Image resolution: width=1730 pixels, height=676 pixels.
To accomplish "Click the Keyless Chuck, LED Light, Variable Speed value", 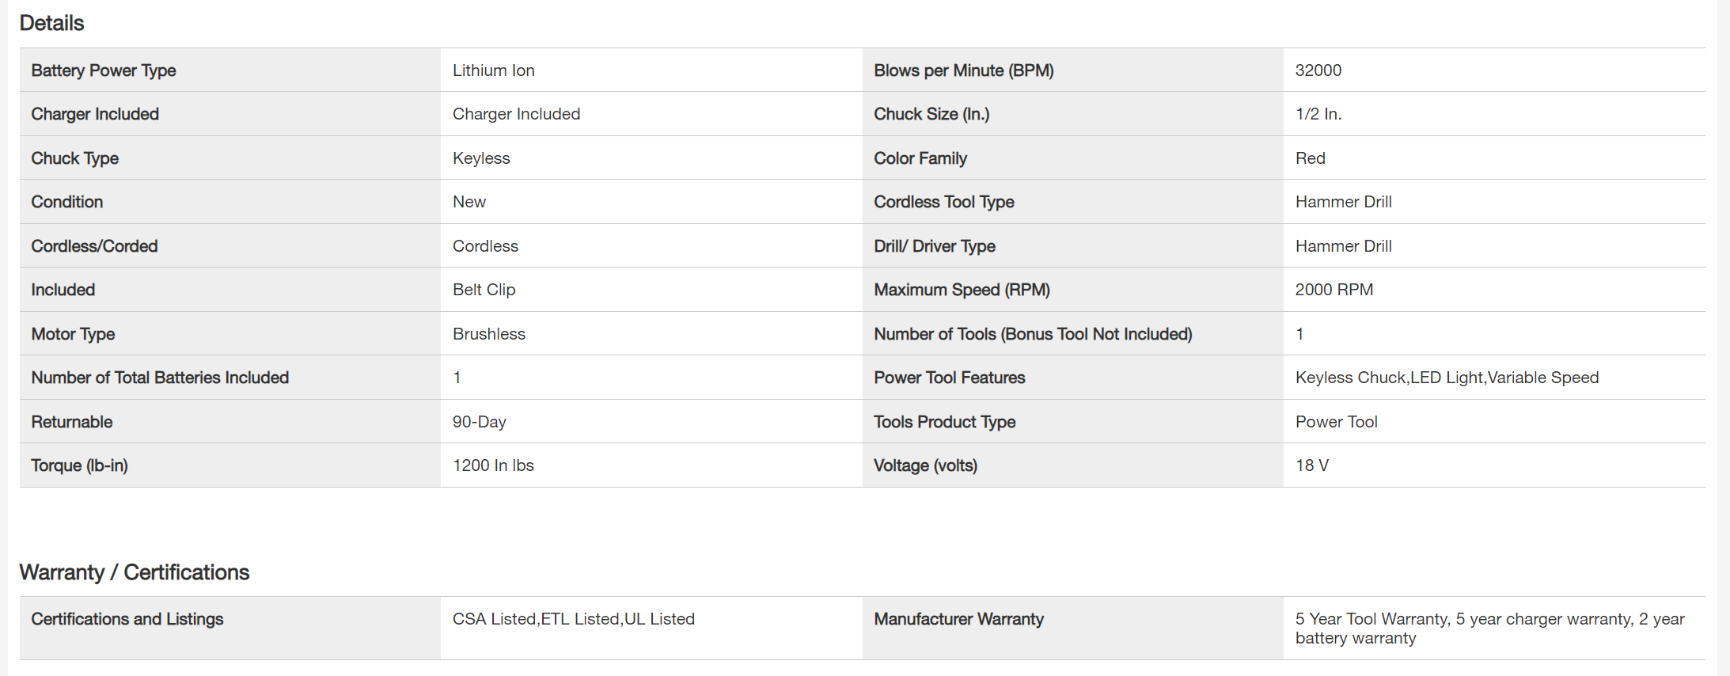I will tap(1447, 378).
